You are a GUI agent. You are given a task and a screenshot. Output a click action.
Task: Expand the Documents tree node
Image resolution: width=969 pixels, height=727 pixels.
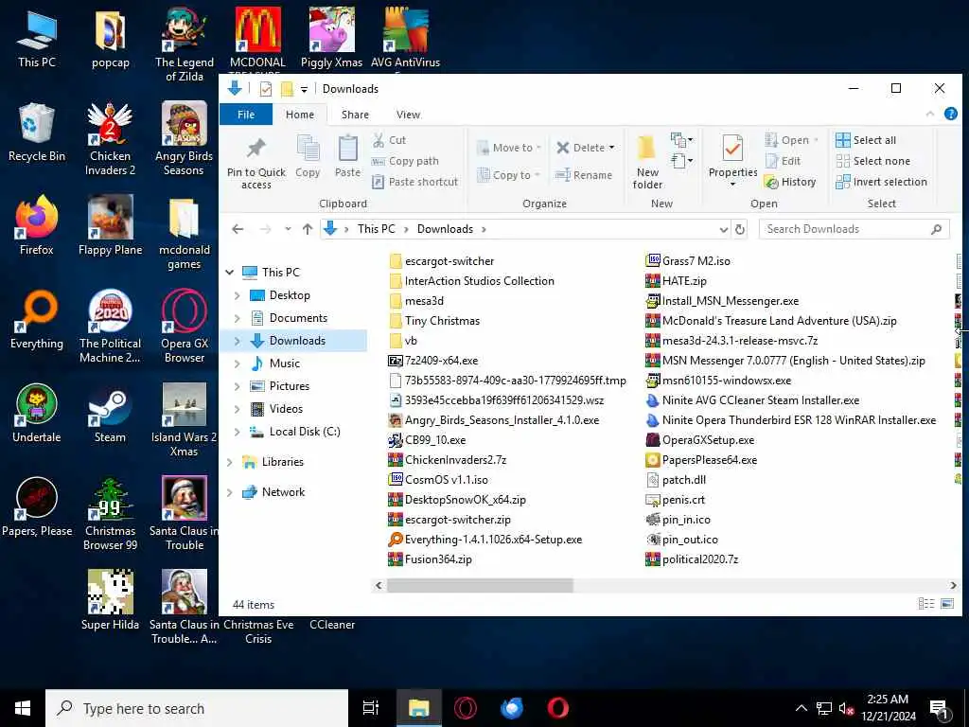(x=238, y=318)
